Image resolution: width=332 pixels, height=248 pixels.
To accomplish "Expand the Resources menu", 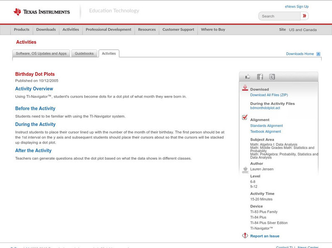I will coord(147,29).
